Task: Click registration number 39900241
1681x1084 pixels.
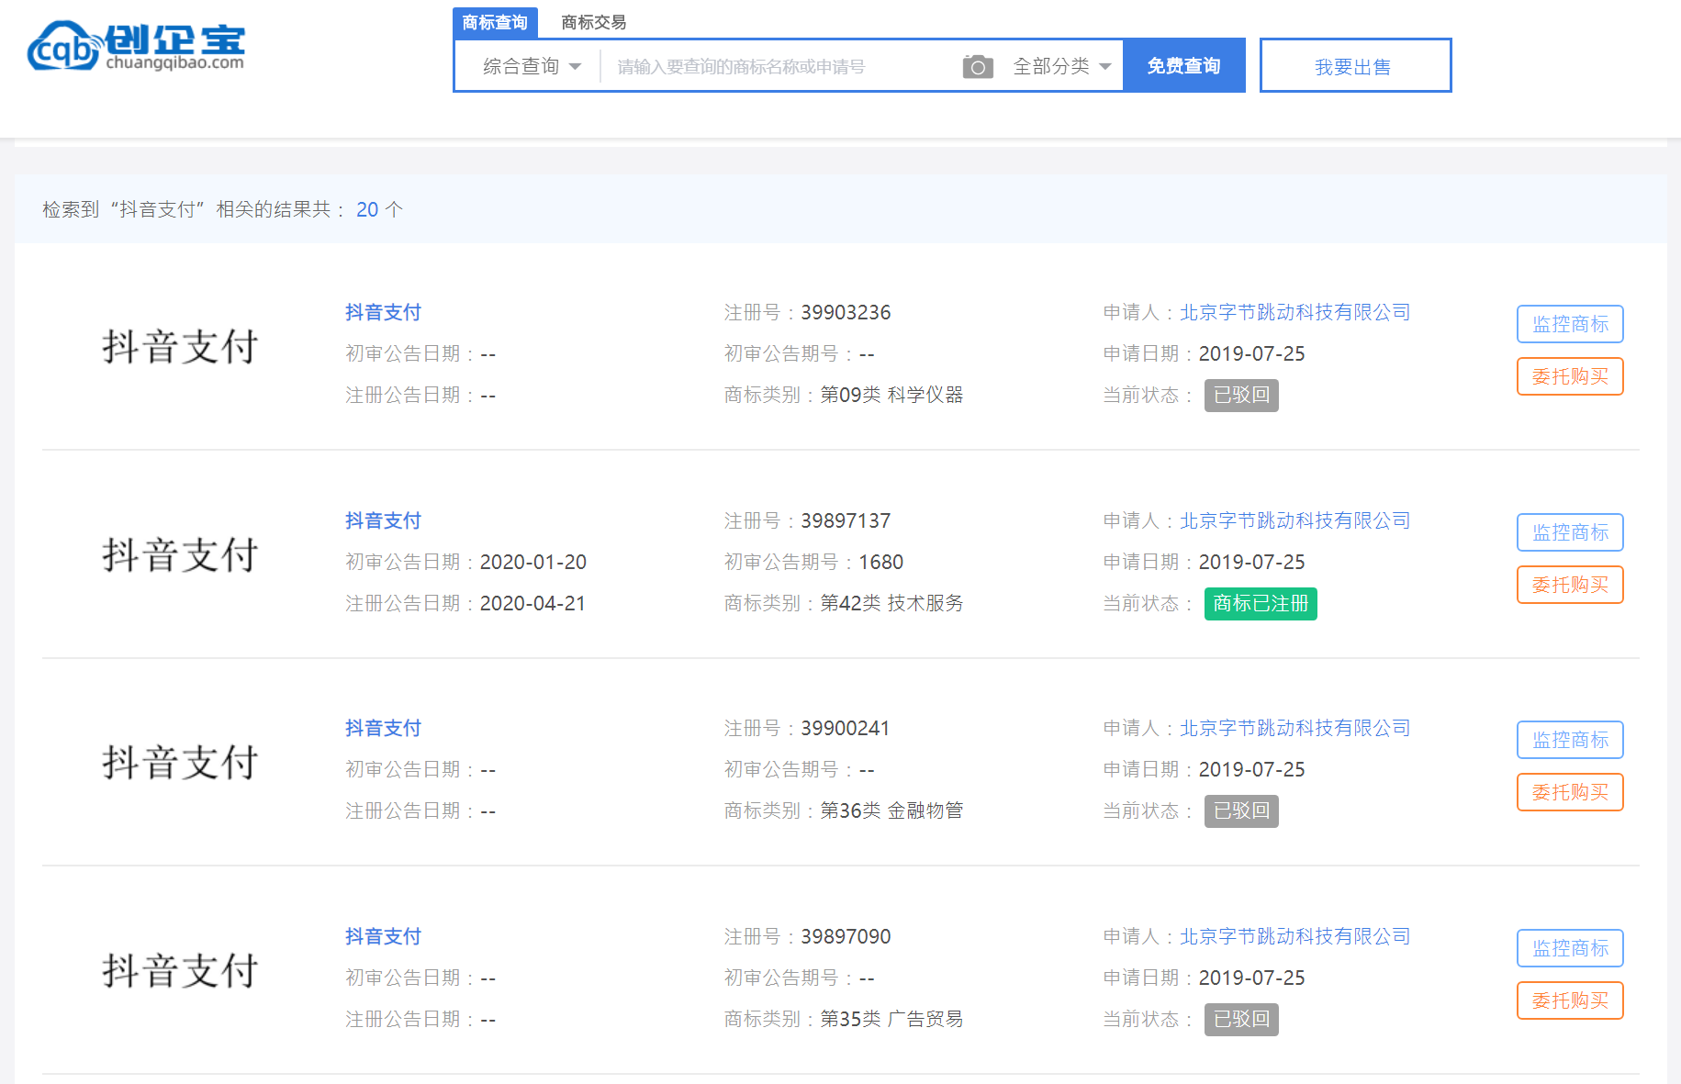Action: 846,728
